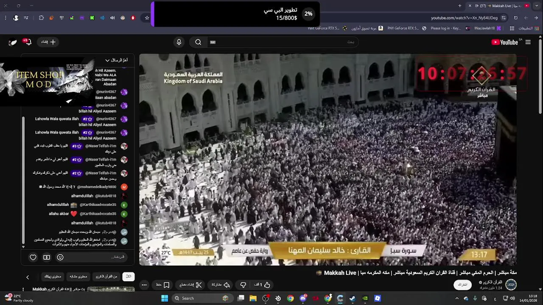Save video to playlist bookmark button
Image resolution: width=543 pixels, height=305 pixels.
[163, 285]
